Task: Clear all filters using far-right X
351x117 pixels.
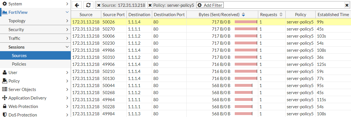Action: point(346,5)
